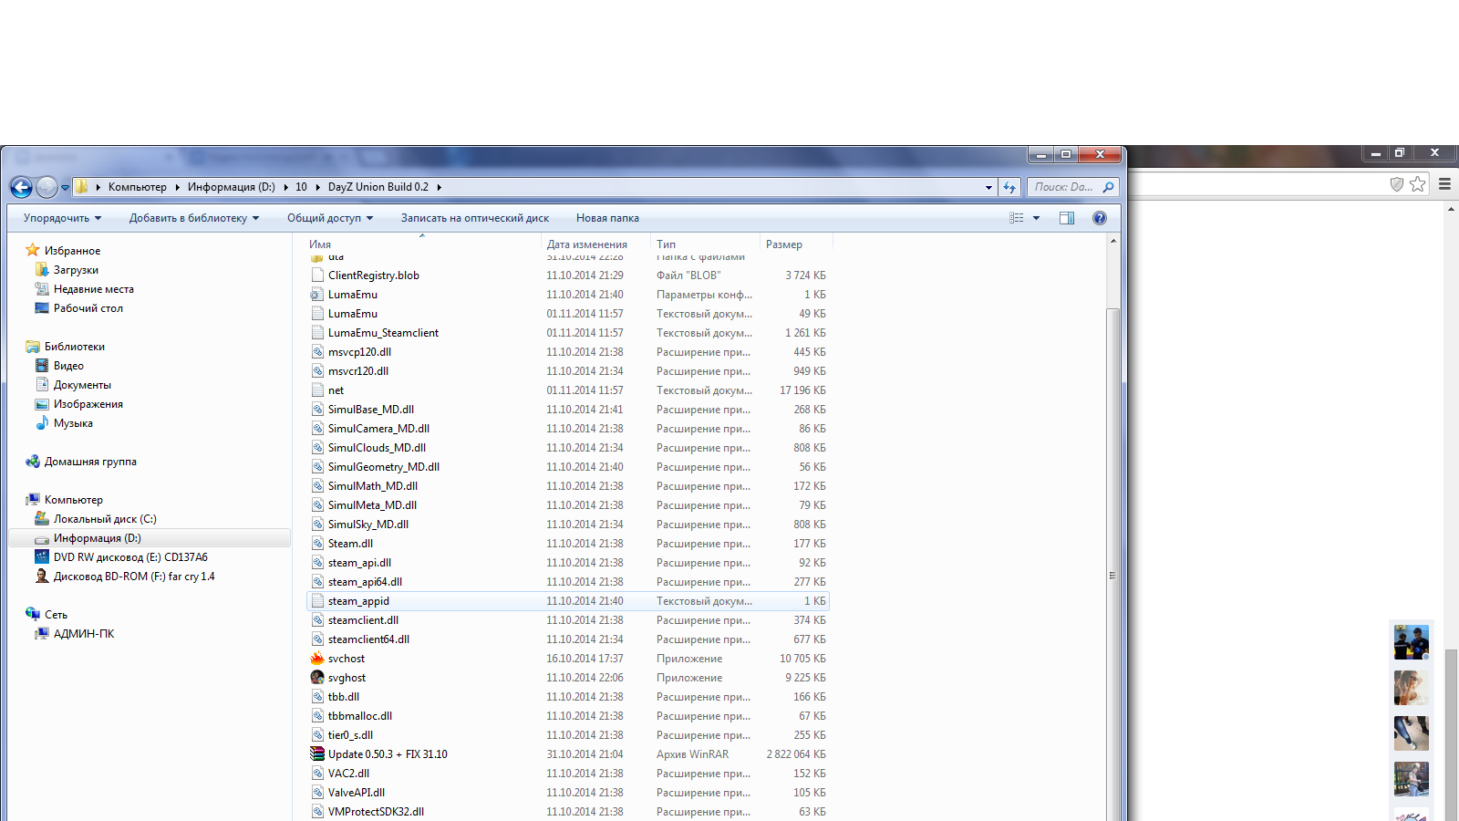This screenshot has height=821, width=1459.
Task: Create folder with 'Новая папка'
Action: [607, 218]
